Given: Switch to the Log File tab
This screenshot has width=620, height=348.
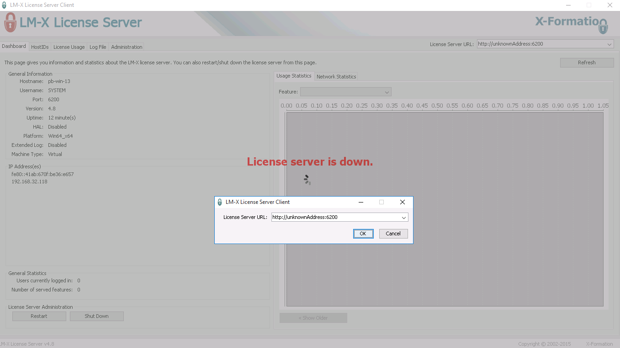Looking at the screenshot, I should (98, 47).
